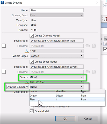
Task: Toggle the checkbox in the background window panel
Action: click(105, 49)
